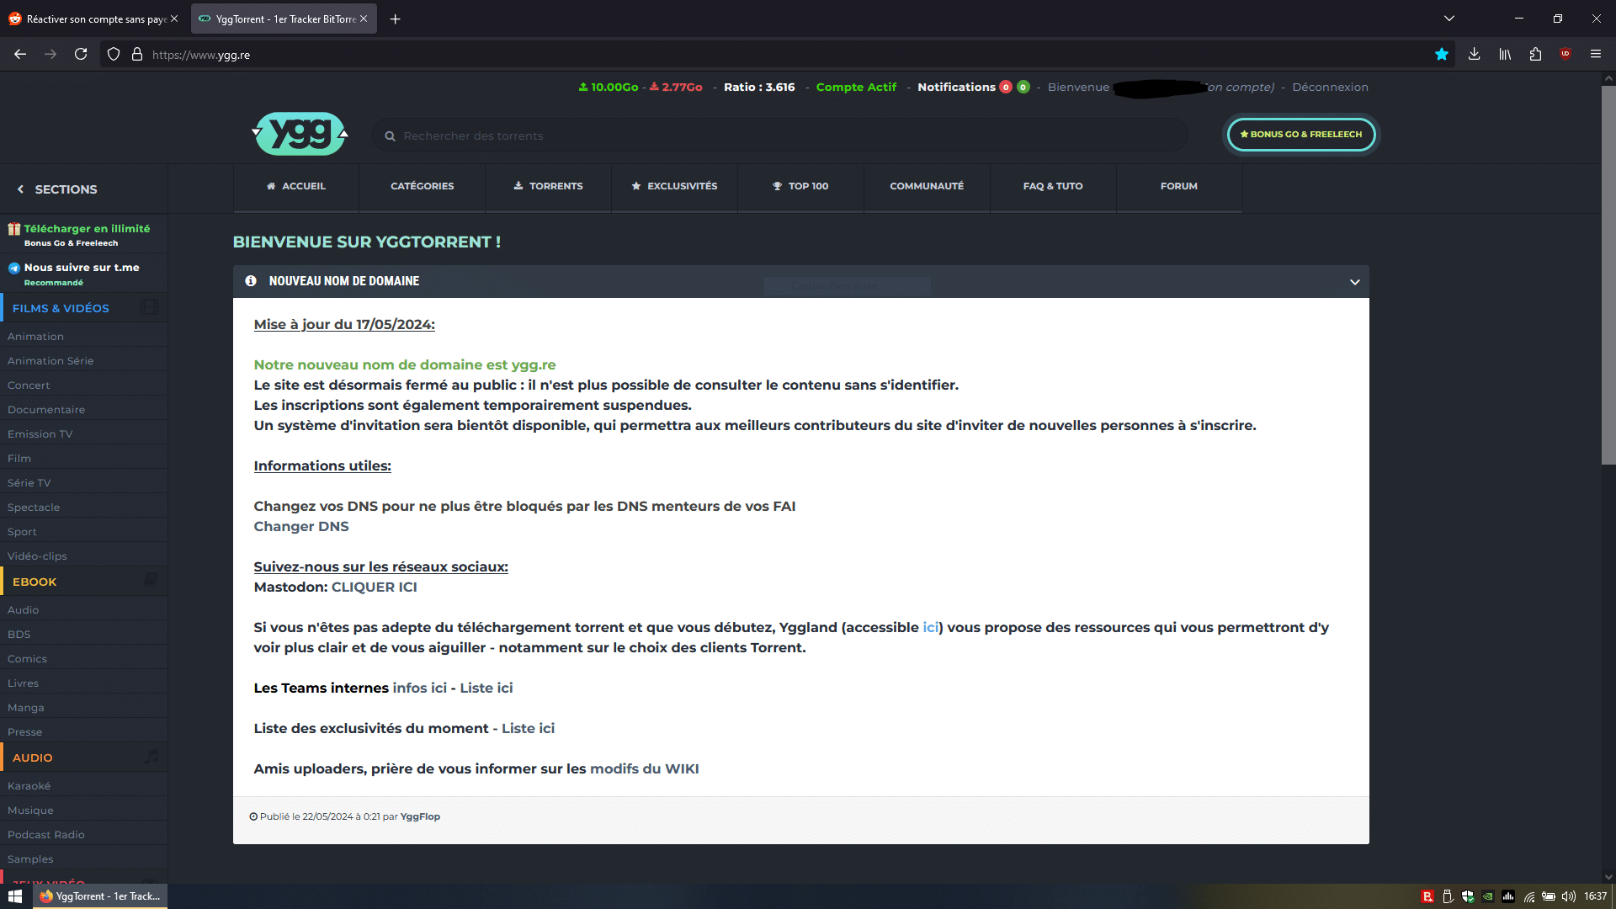Open the Forum menu item
The image size is (1616, 909).
click(1179, 186)
